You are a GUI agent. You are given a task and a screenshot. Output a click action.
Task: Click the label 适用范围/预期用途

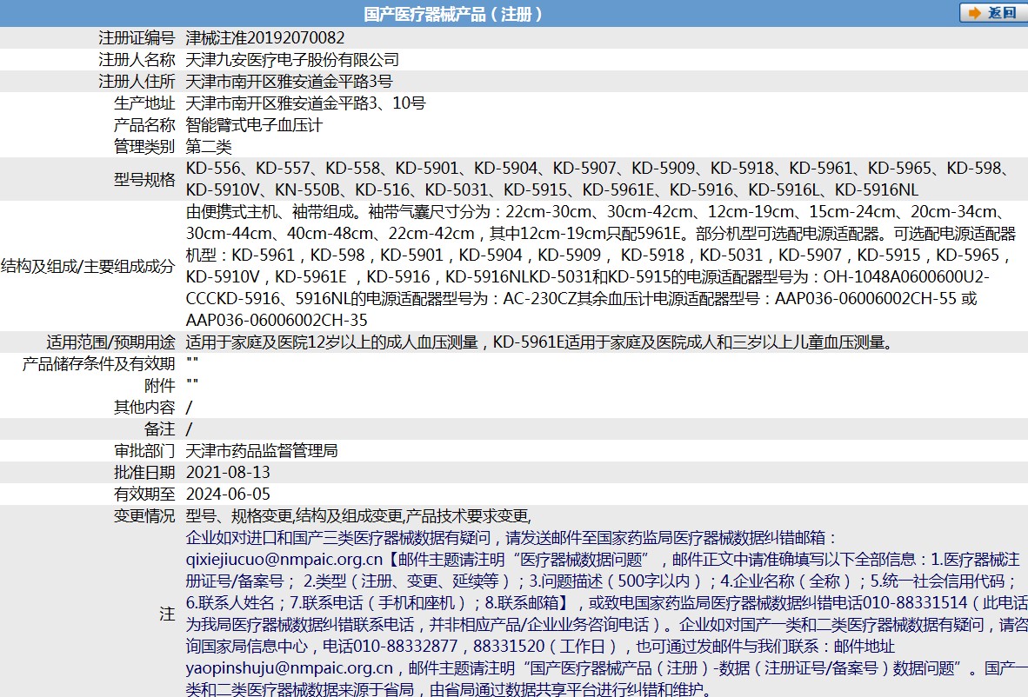[x=110, y=342]
